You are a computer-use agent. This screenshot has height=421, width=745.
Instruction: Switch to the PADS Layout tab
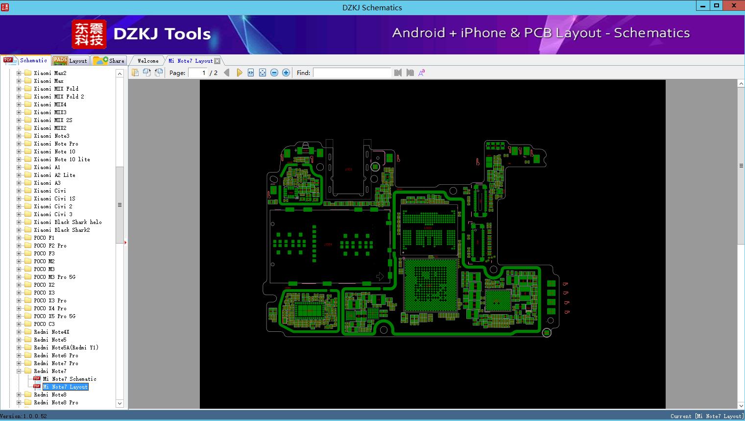coord(70,61)
